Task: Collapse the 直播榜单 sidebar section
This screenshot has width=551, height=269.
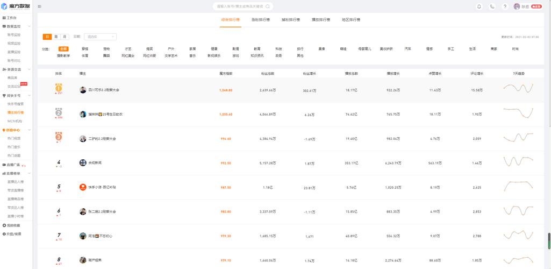Action: [x=29, y=174]
